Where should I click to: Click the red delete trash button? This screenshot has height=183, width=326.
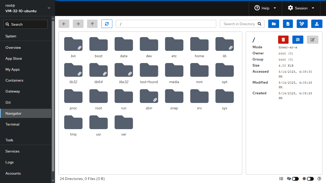click(283, 40)
